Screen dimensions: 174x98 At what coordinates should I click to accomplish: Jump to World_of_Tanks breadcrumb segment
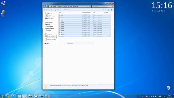tap(62, 7)
